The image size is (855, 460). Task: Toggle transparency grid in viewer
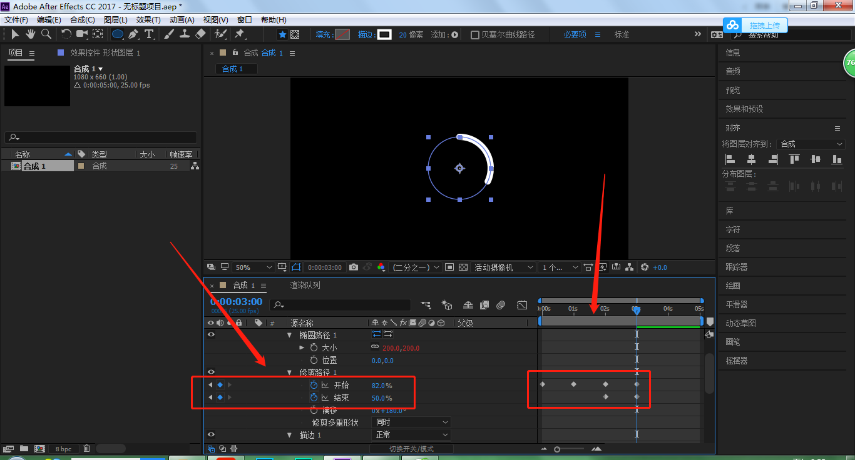(463, 267)
